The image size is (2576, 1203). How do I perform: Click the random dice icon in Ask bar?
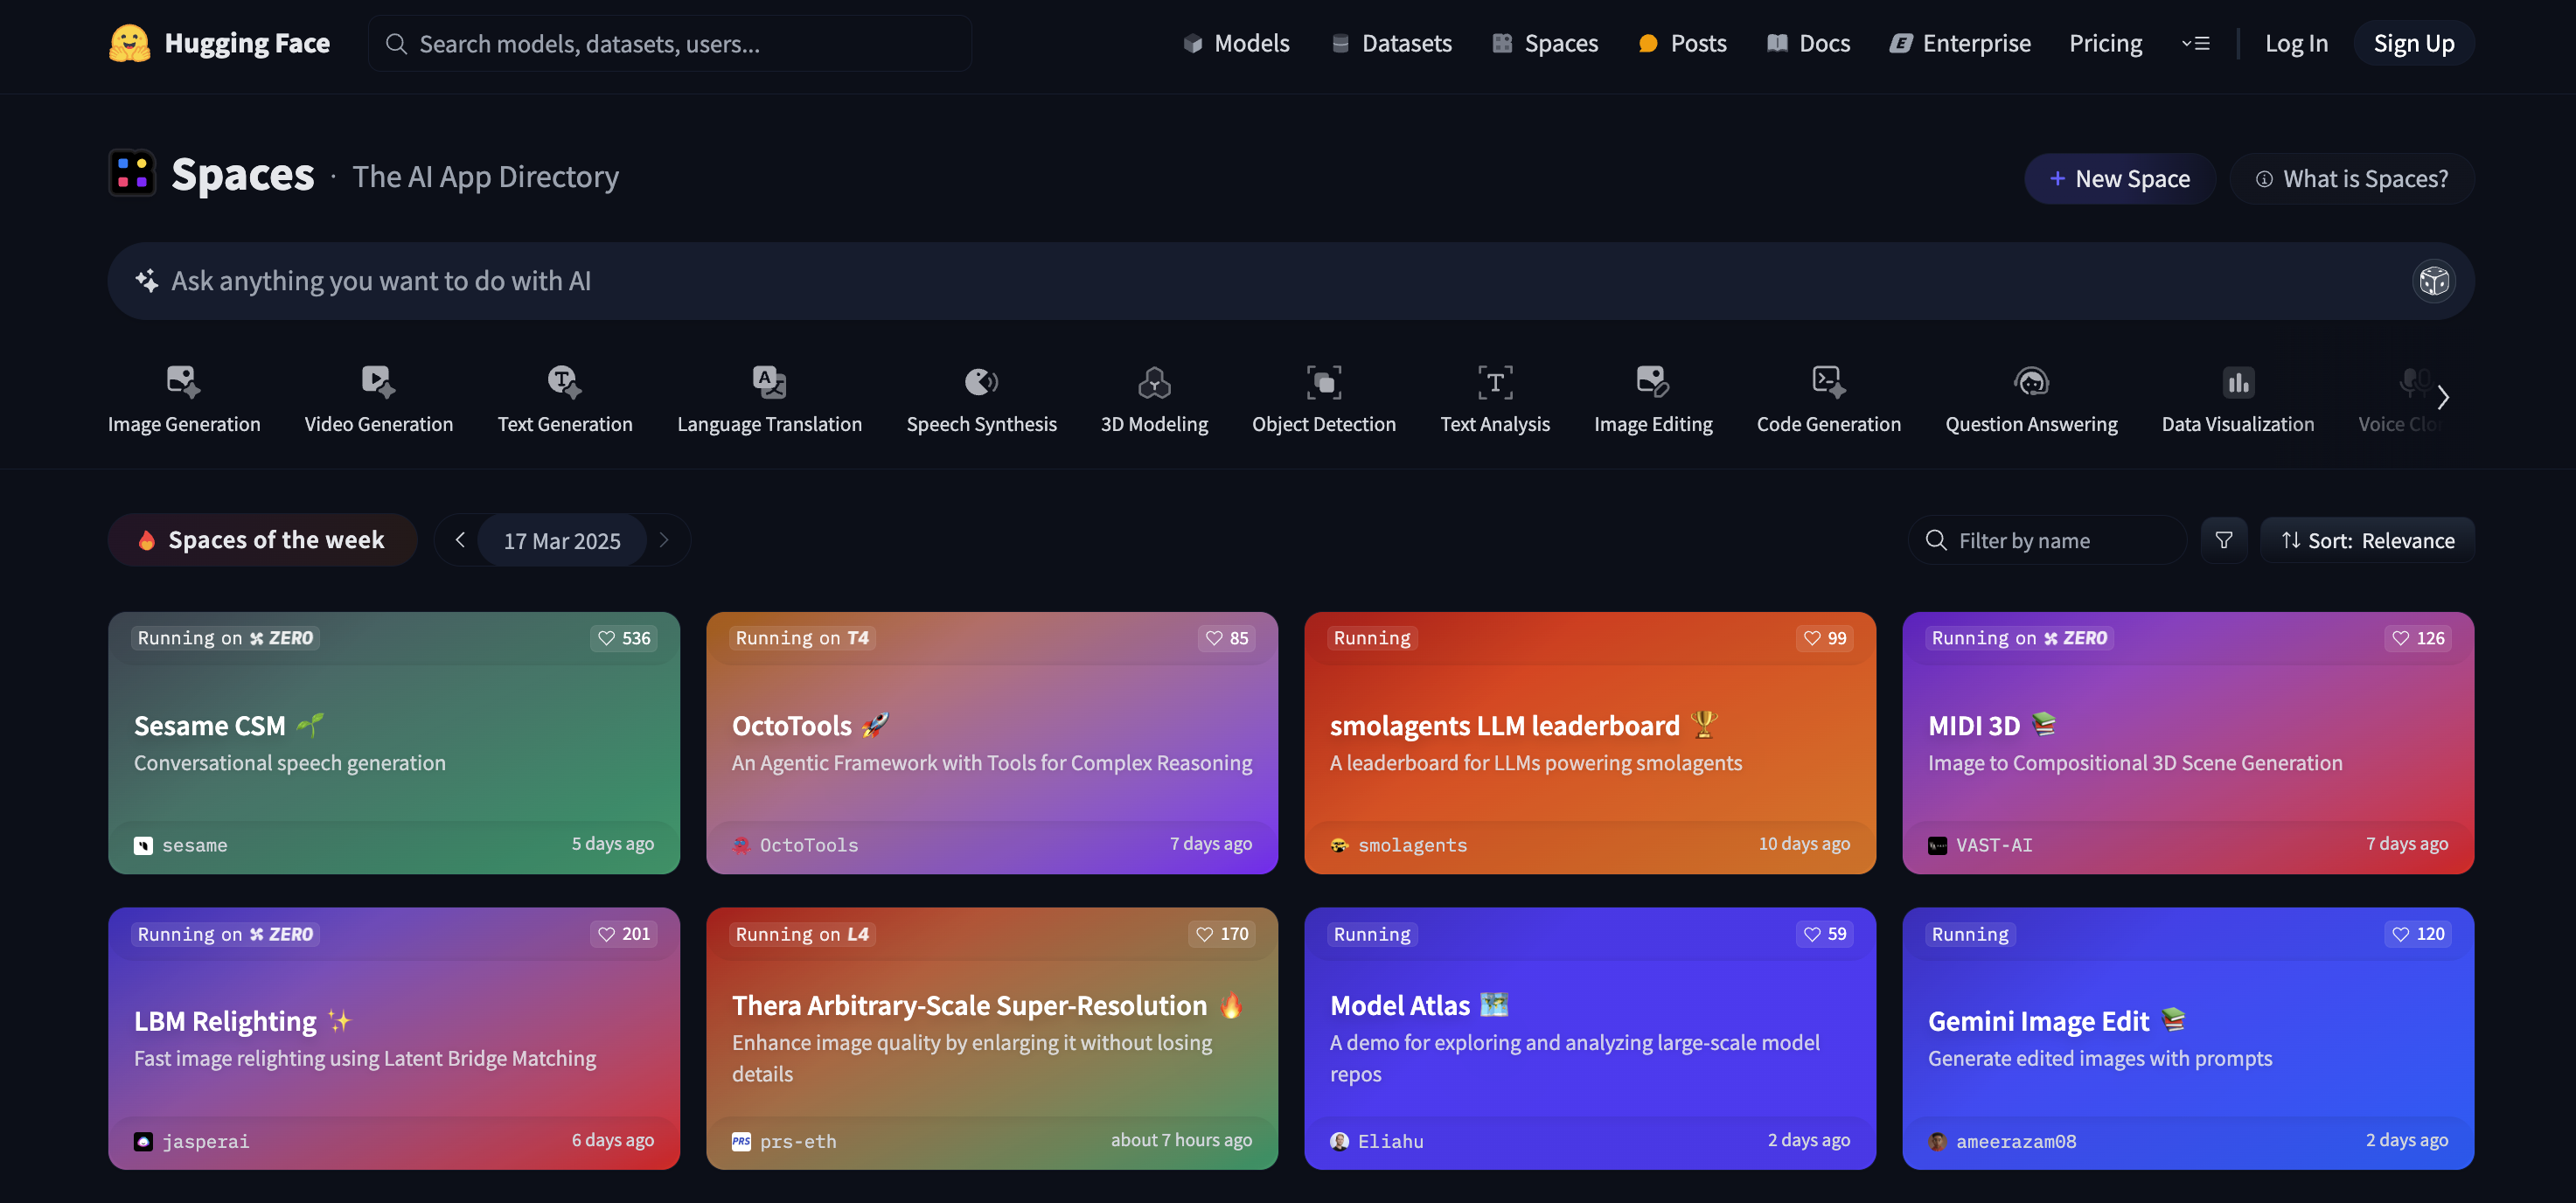tap(2433, 281)
